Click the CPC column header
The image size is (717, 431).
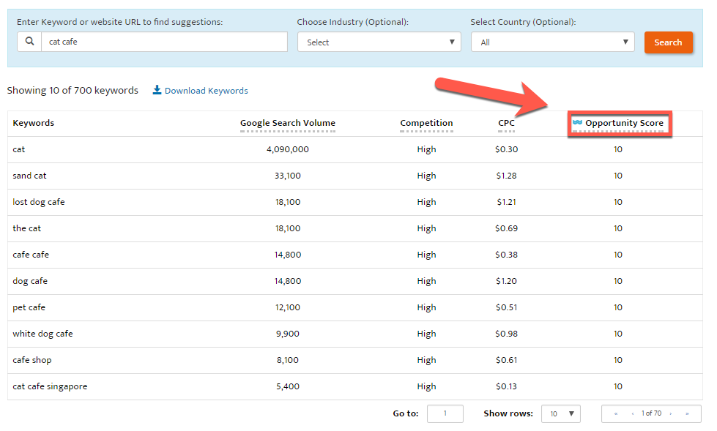point(506,123)
